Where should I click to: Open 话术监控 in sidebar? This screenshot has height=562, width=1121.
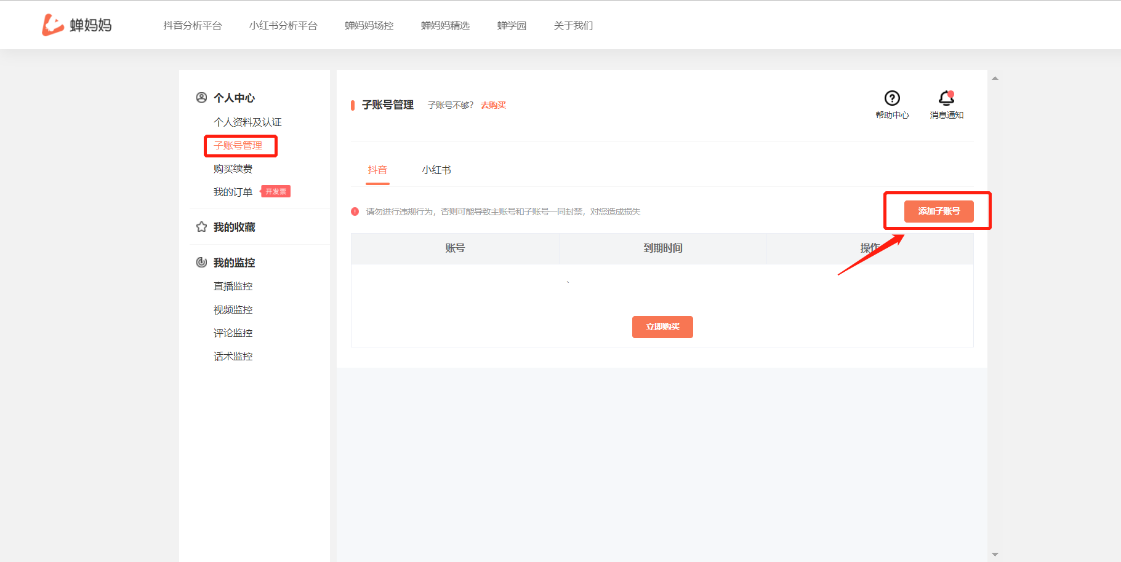(233, 357)
